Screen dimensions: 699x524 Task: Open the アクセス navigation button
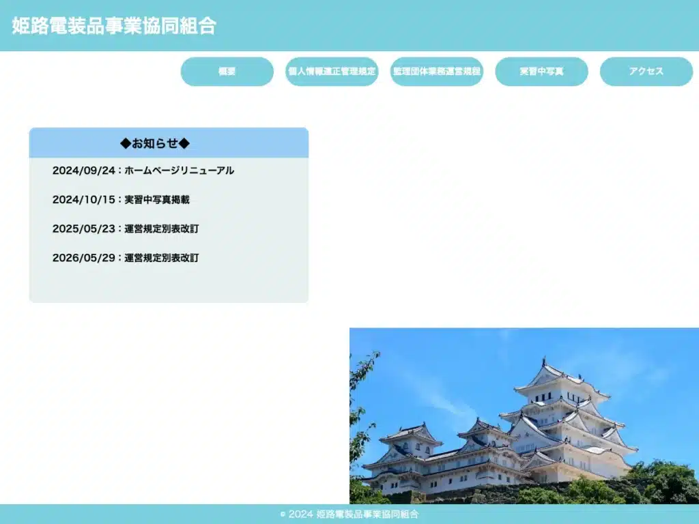(646, 71)
